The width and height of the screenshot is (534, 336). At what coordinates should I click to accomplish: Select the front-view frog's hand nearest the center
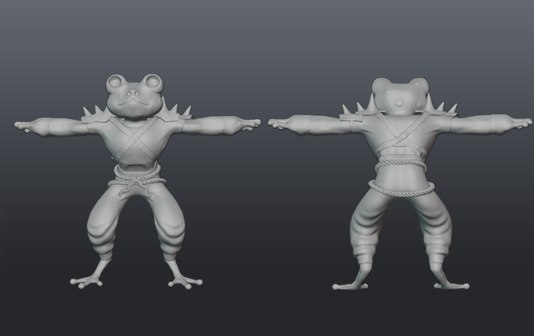[250, 122]
